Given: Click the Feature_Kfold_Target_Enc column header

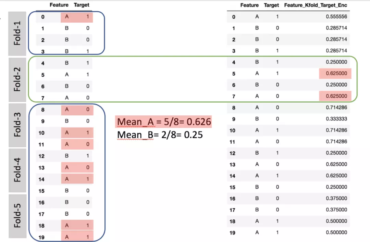Looking at the screenshot, I should [316, 5].
